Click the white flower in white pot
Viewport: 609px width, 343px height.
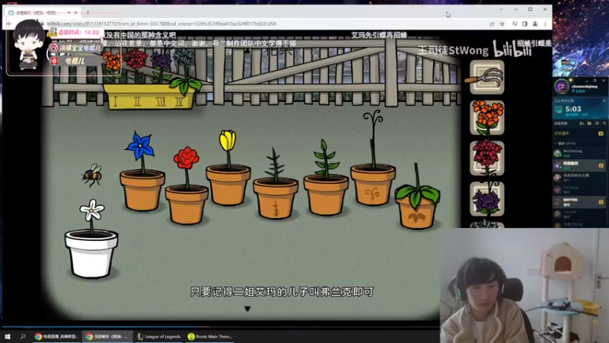91,239
